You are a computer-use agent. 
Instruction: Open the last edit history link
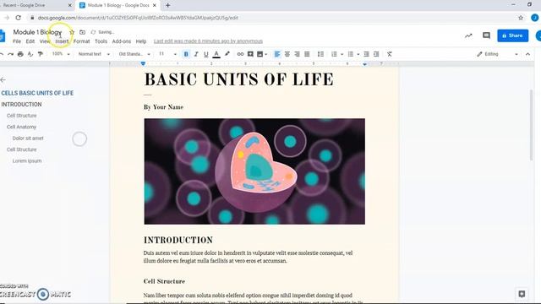(208, 41)
